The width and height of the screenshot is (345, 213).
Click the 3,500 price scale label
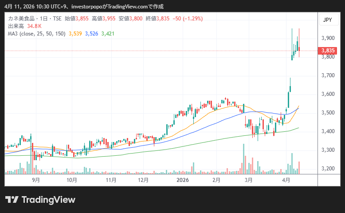327,113
